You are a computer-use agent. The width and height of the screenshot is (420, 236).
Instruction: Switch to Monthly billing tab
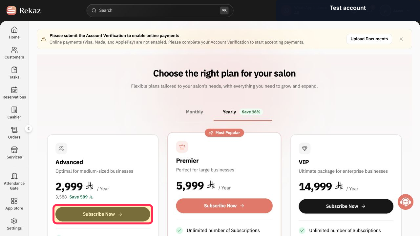click(195, 112)
